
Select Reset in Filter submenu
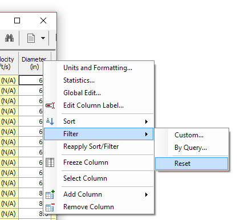(x=192, y=164)
